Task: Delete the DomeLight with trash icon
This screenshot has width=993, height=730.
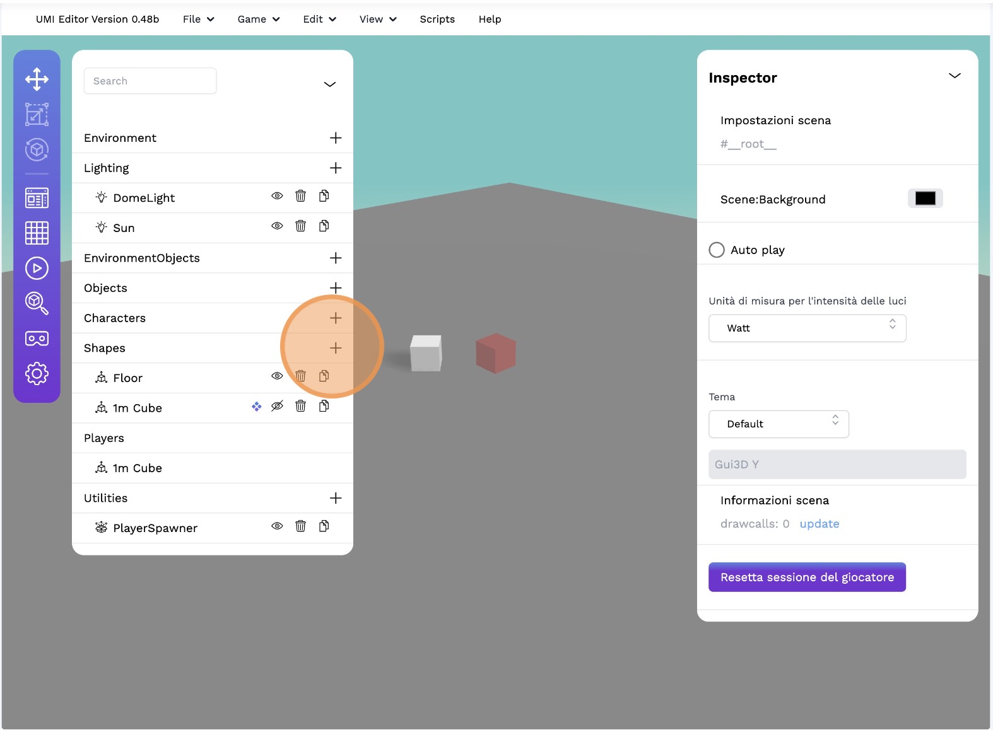Action: coord(300,196)
